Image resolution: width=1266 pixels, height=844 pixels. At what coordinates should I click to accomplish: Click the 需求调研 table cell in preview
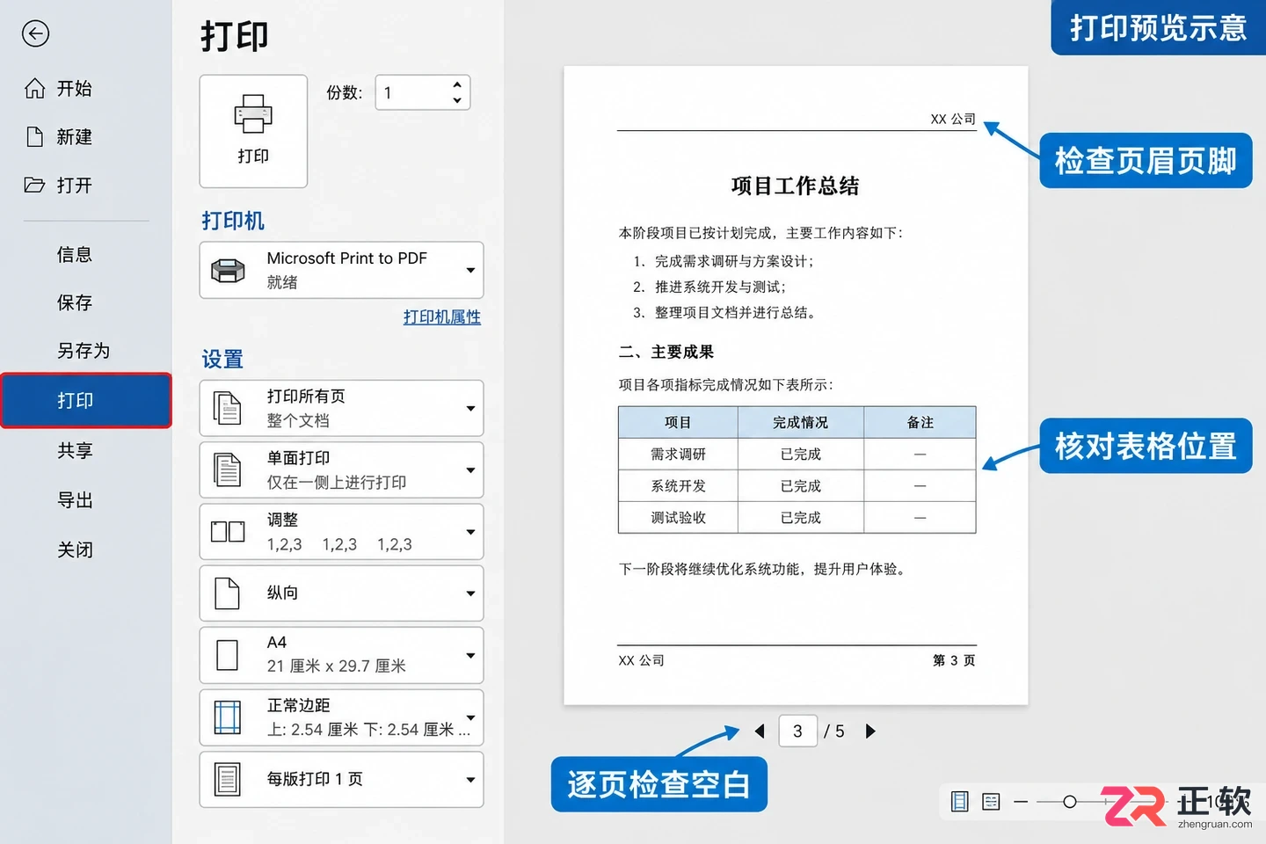point(678,455)
